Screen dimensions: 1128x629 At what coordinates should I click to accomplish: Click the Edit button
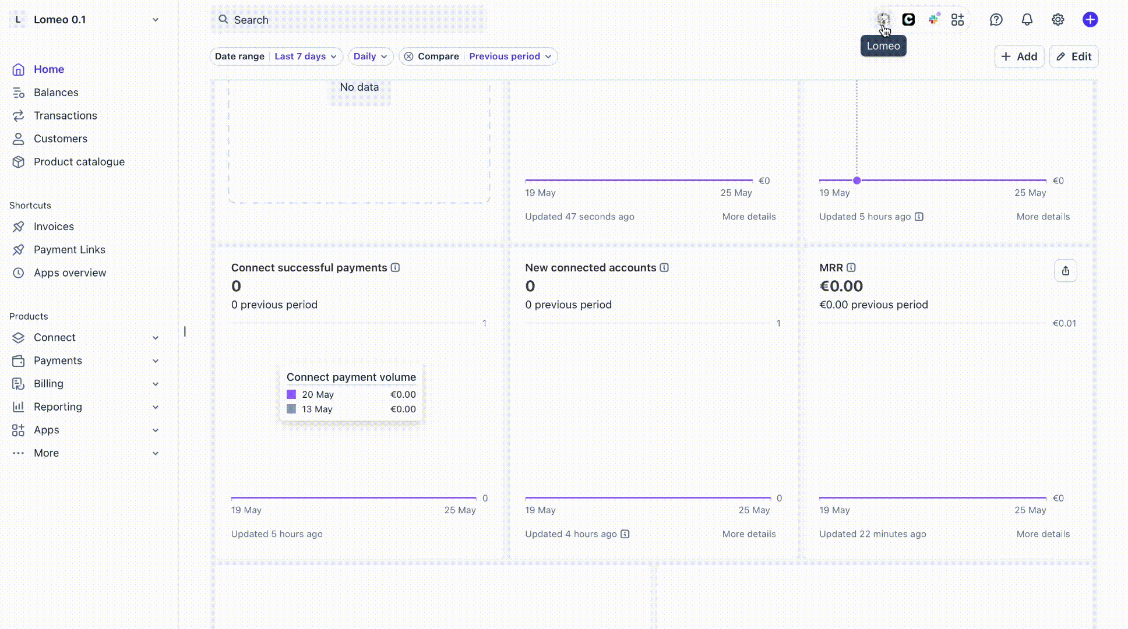[x=1074, y=56]
